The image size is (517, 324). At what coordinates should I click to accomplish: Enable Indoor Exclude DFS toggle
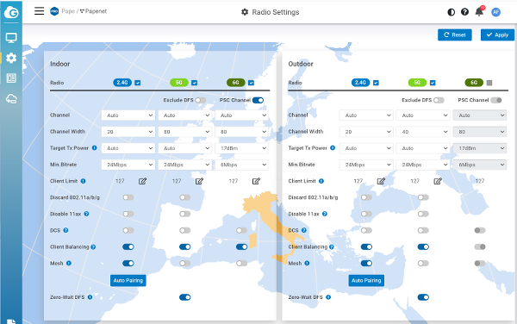tap(201, 100)
